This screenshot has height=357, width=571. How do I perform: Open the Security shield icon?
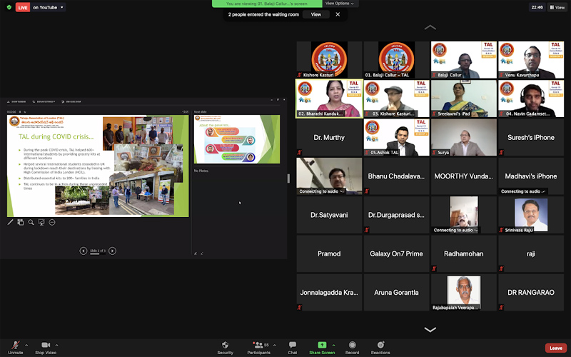(225, 345)
